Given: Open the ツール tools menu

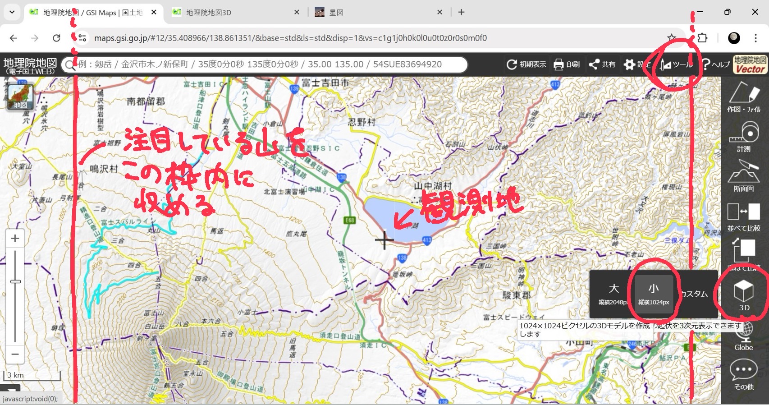Looking at the screenshot, I should [x=676, y=64].
